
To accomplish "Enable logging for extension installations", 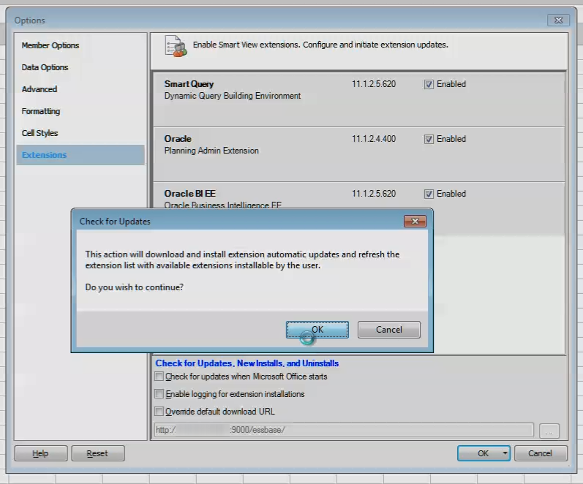I will click(x=159, y=393).
